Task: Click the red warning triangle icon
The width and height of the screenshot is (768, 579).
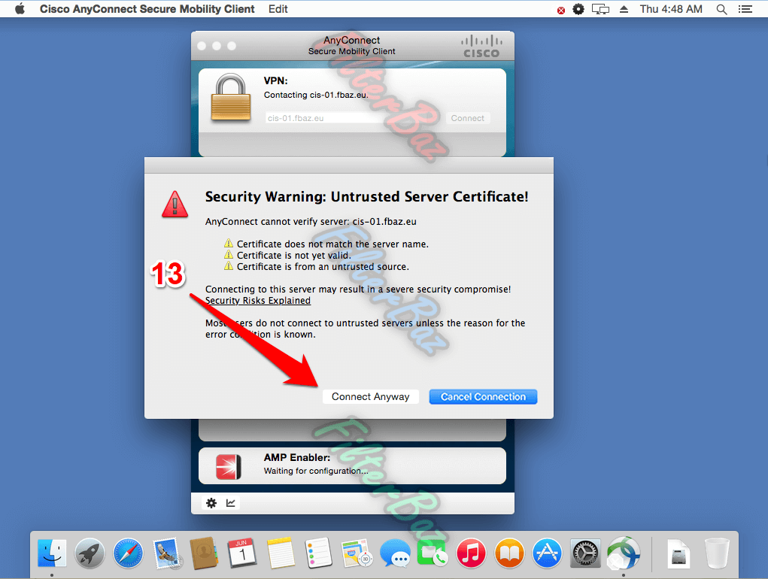Action: [175, 204]
